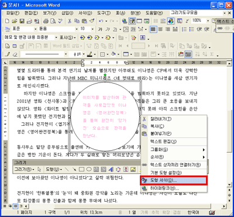Expand the 메모 및 변경 내용 최종본 dropdown
Viewport: 234px width, 217px height.
click(x=56, y=37)
